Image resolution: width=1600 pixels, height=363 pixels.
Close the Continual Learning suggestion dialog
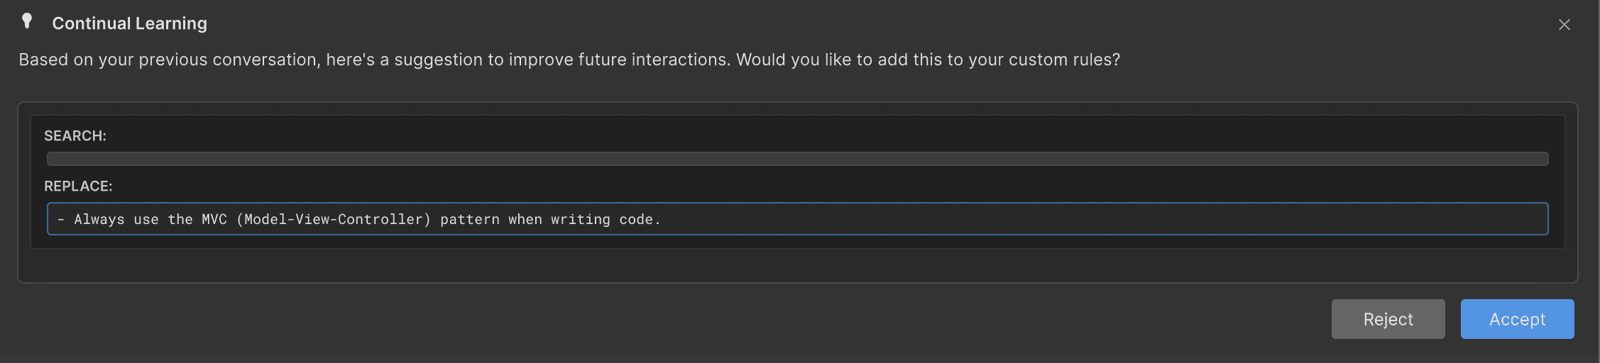[1564, 25]
